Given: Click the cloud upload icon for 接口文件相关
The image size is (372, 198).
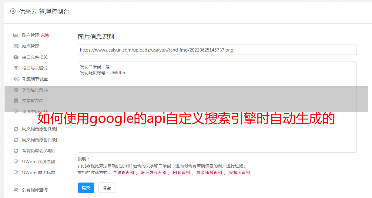Looking at the screenshot, I should coord(16,57).
